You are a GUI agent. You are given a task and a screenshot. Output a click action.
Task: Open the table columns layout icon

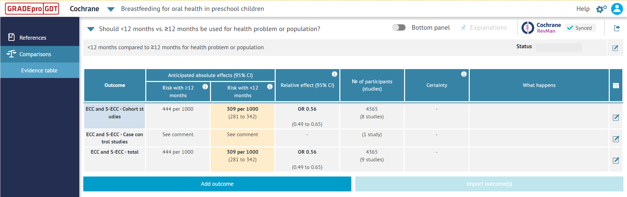pos(616,86)
